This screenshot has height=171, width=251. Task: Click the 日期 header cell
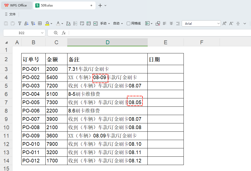[x=166, y=59]
